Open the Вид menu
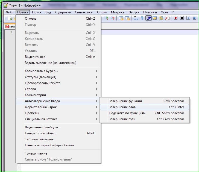Screen dimensions: 199x172 tap(48, 12)
